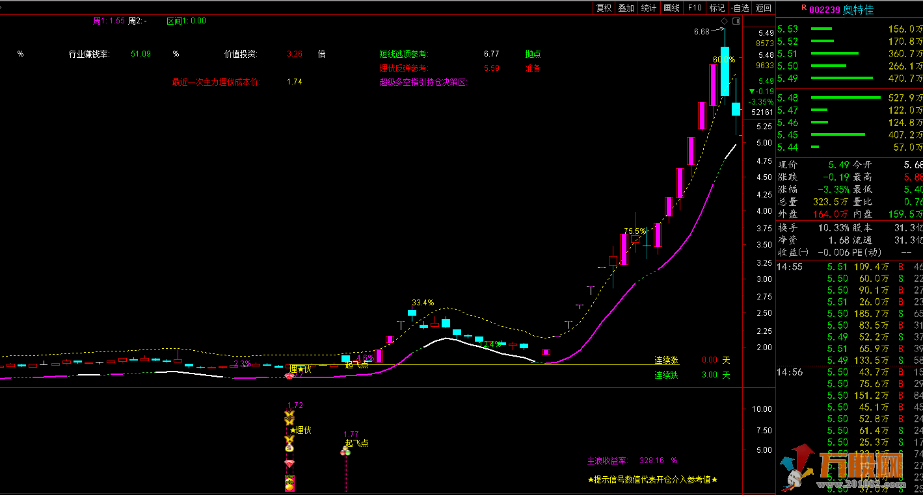The height and width of the screenshot is (495, 923).
Task: Click the colored balls icon under 起飞点
Action: [345, 451]
